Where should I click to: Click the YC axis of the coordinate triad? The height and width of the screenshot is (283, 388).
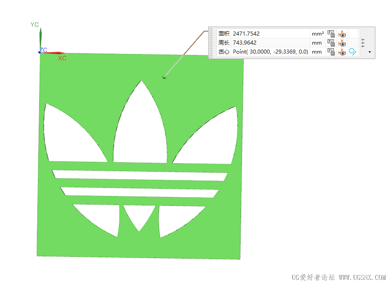tap(41, 38)
